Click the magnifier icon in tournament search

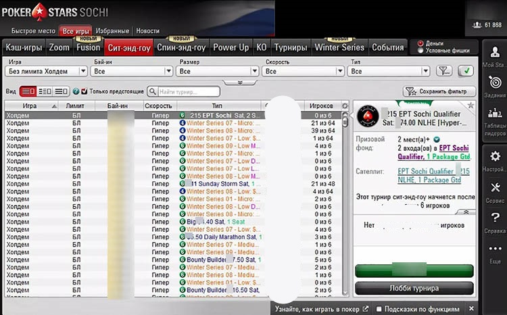[x=153, y=91]
